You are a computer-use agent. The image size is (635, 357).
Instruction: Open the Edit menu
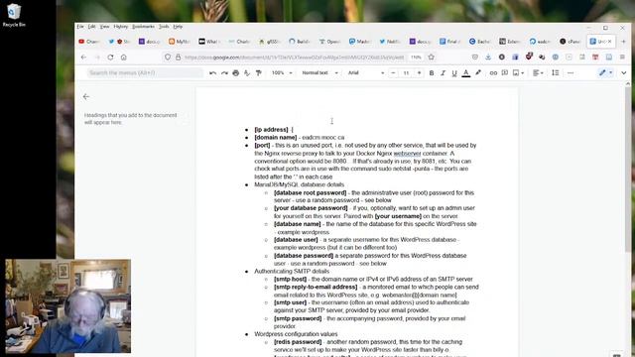coord(92,27)
